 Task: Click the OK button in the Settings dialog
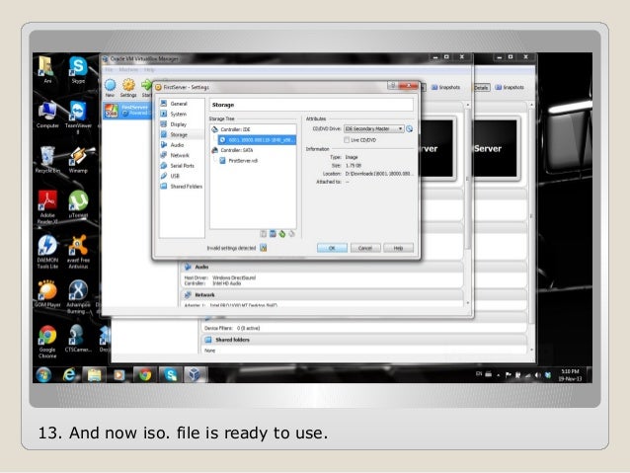point(331,248)
